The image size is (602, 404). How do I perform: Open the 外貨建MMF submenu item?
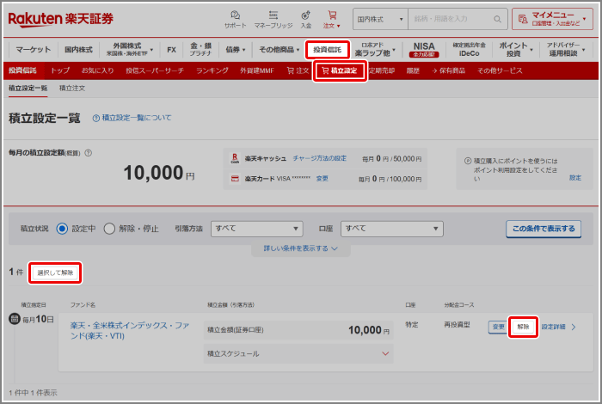[257, 70]
